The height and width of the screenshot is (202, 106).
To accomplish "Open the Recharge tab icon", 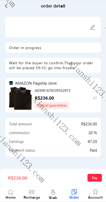I will click(x=32, y=192).
